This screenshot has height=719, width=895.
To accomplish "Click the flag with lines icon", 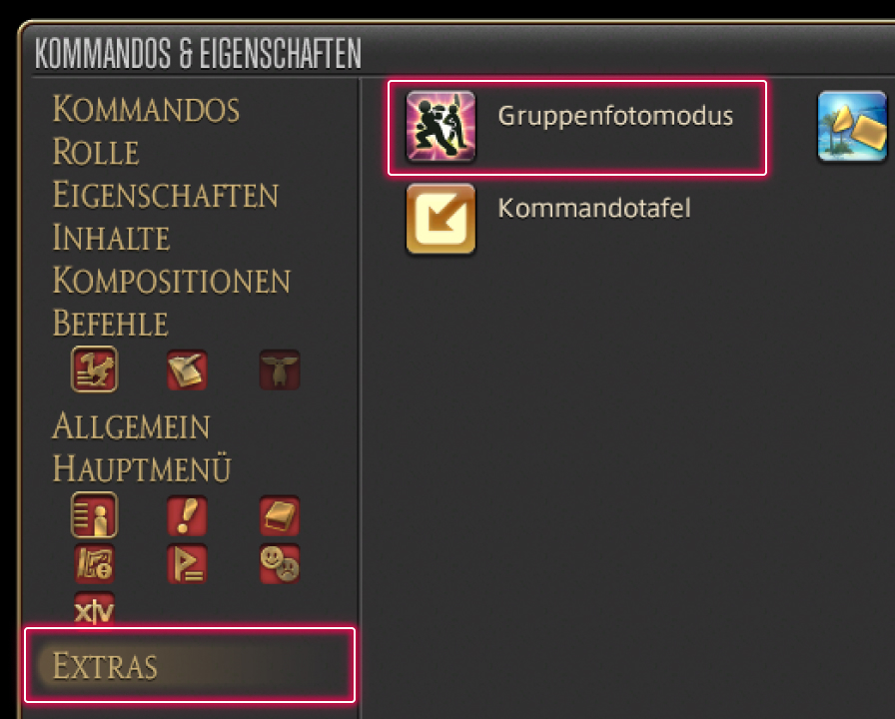I will pos(187,564).
